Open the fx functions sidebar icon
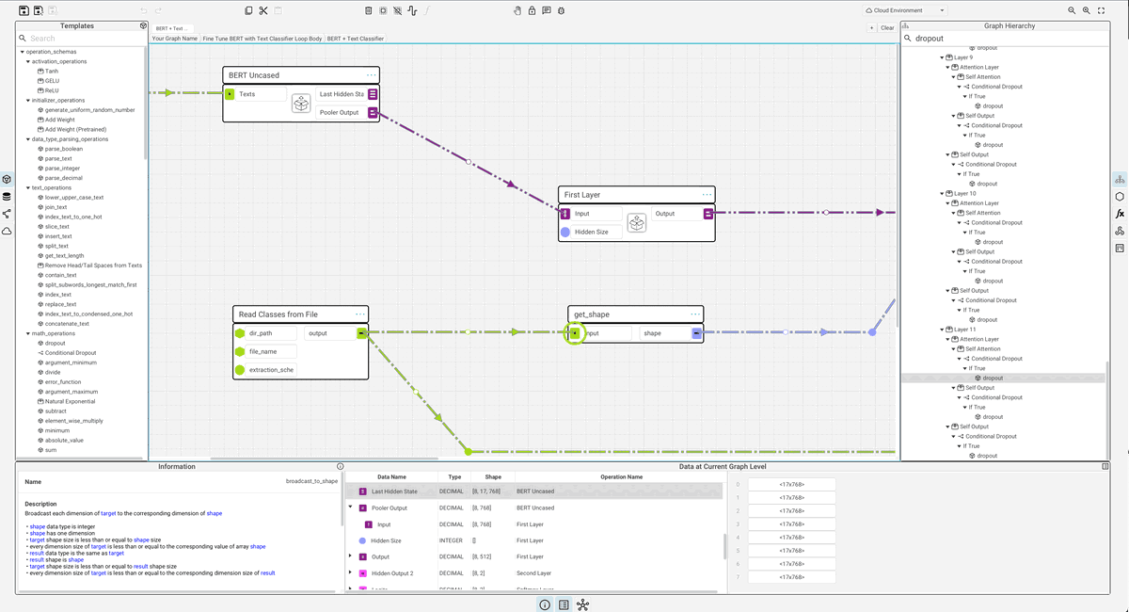1129x612 pixels. [1120, 214]
